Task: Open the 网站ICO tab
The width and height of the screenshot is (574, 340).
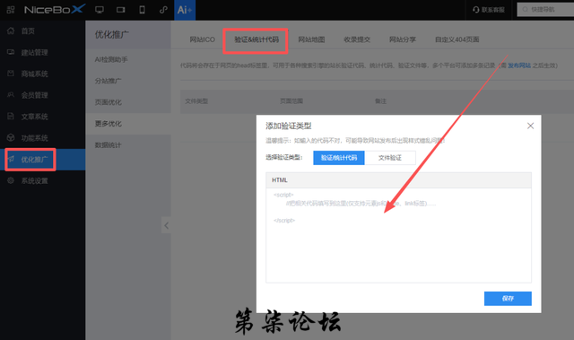Action: 202,39
